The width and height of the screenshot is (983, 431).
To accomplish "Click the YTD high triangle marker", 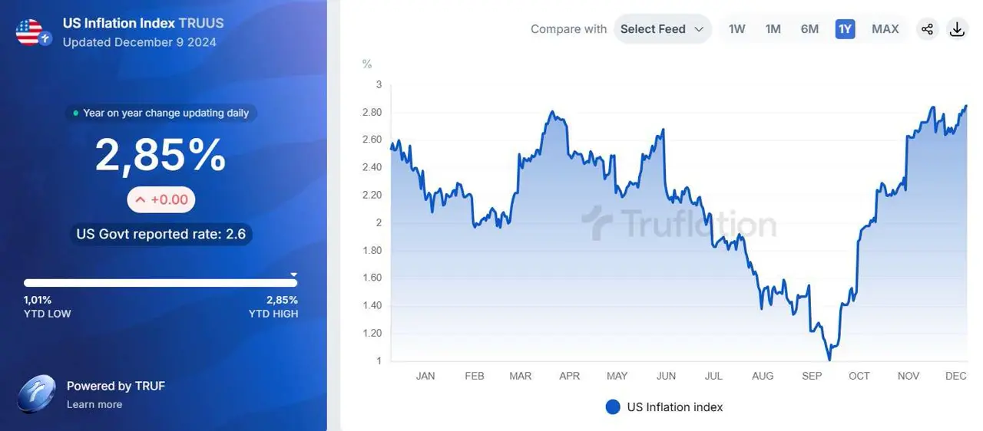I will pos(293,274).
